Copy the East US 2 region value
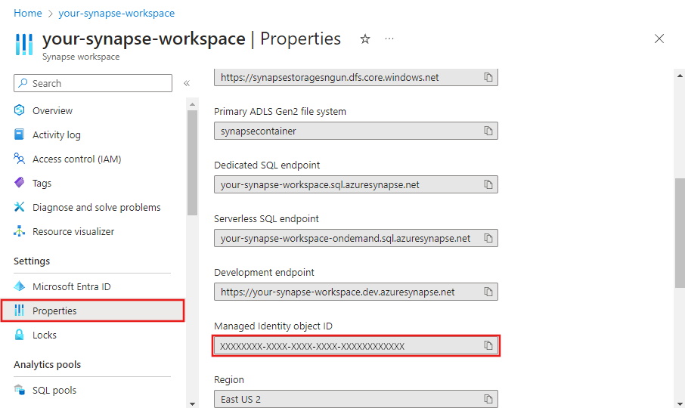Viewport: 685px width, 408px height. click(488, 400)
